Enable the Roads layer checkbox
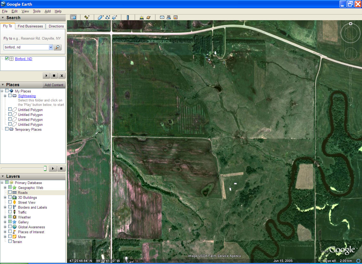The width and height of the screenshot is (362, 264). [10, 192]
